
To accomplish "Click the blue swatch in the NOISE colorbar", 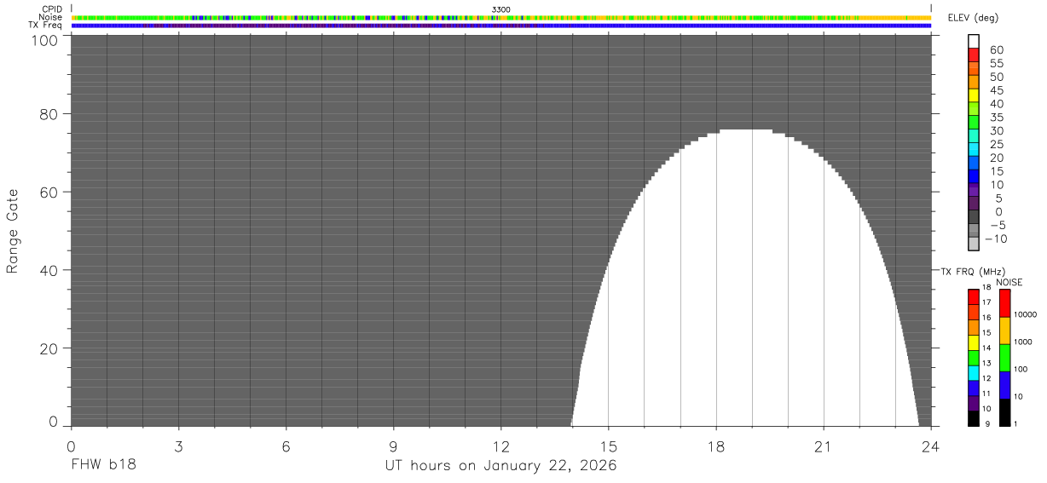I will pyautogui.click(x=1005, y=385).
